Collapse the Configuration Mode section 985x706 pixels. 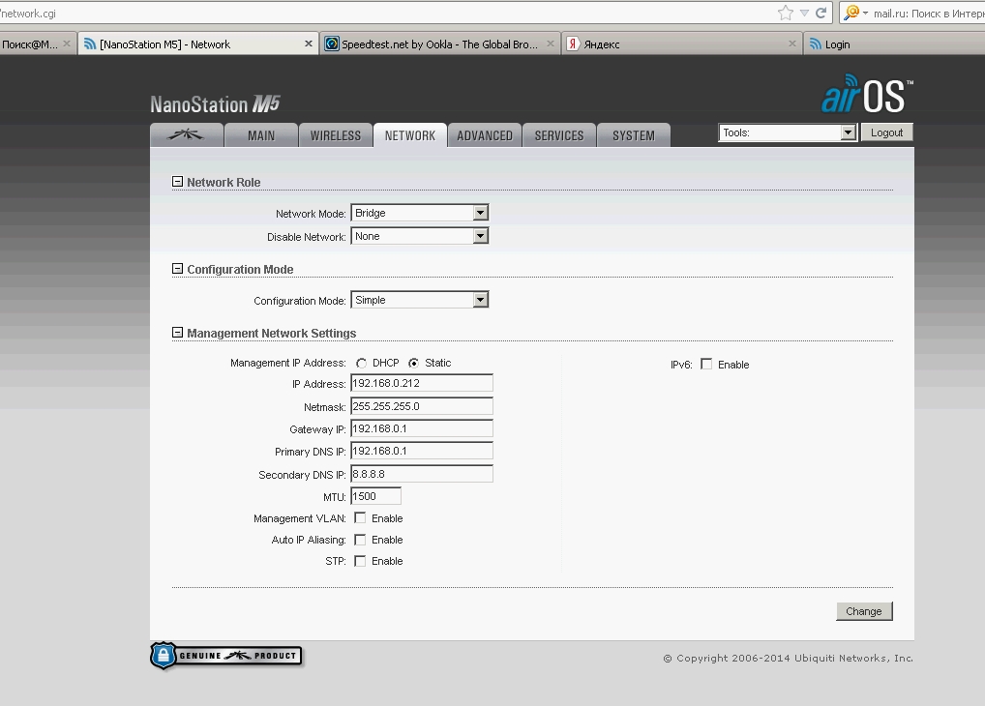coord(177,269)
